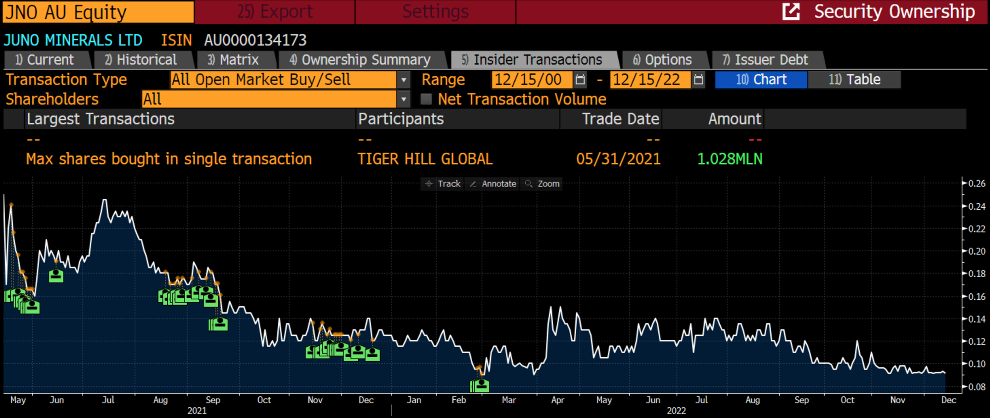Click the June 2021 insider buy marker
Screen dimensions: 990x418
56,276
